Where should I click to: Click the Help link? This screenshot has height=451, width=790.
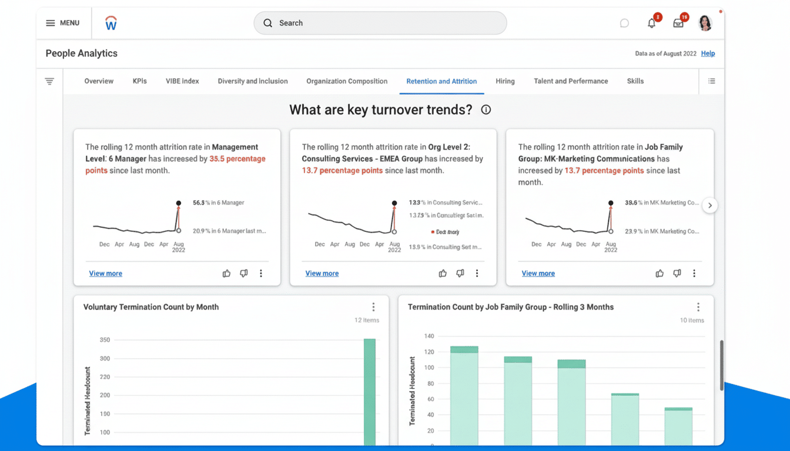[708, 53]
